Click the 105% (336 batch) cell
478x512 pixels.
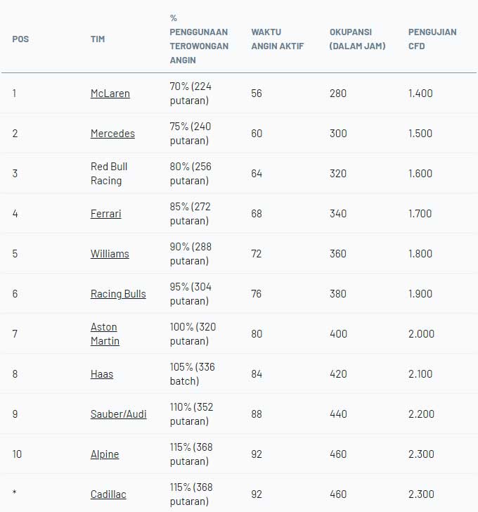192,374
